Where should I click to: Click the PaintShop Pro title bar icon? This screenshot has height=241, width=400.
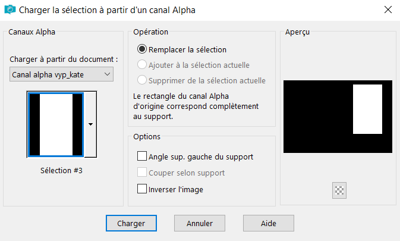(10, 10)
